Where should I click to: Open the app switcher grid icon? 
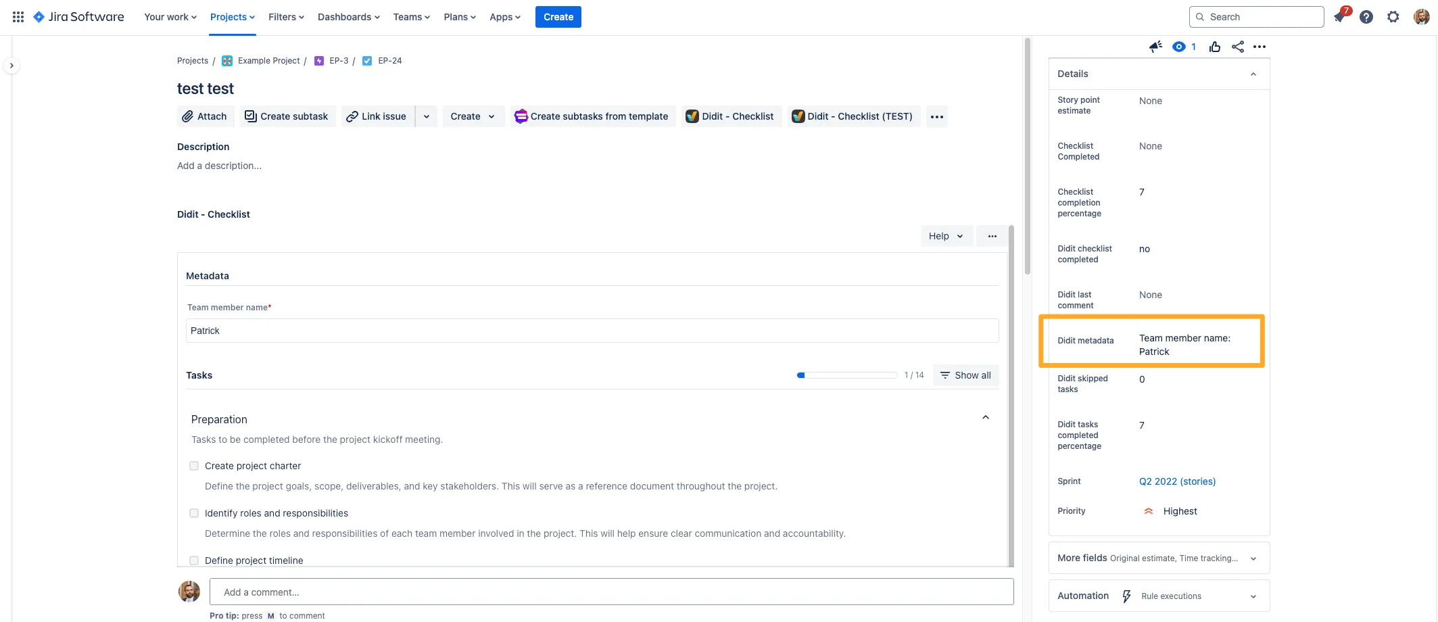coord(18,17)
